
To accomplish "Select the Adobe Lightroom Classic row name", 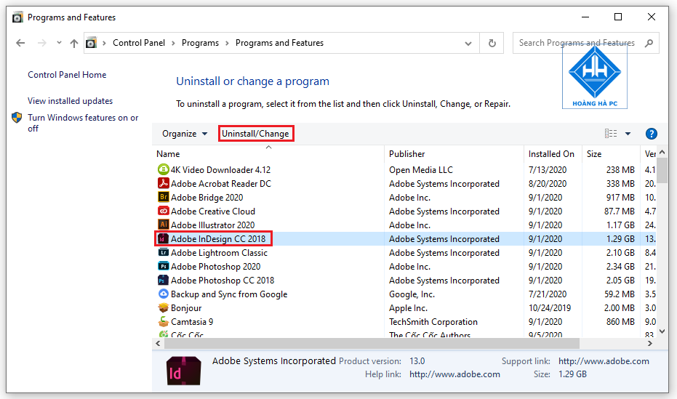I will tap(219, 253).
